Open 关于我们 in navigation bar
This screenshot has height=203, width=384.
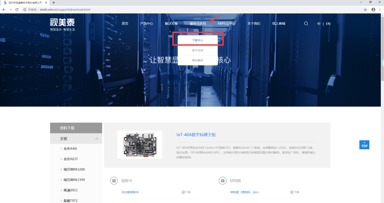(x=254, y=23)
